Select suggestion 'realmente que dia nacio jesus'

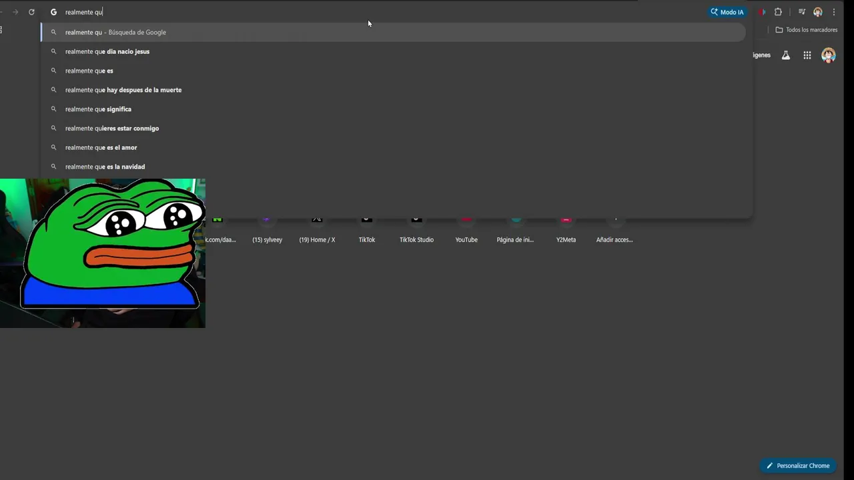tap(393, 51)
